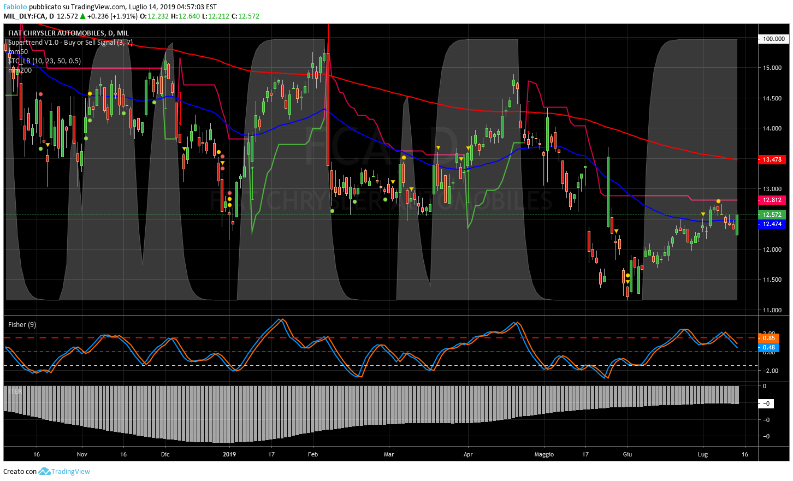
Task: Select the mm200 indicator label
Action: 20,70
